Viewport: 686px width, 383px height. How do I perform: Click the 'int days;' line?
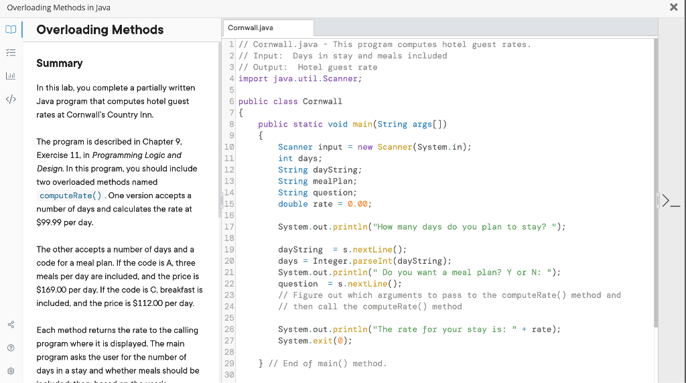pyautogui.click(x=300, y=158)
